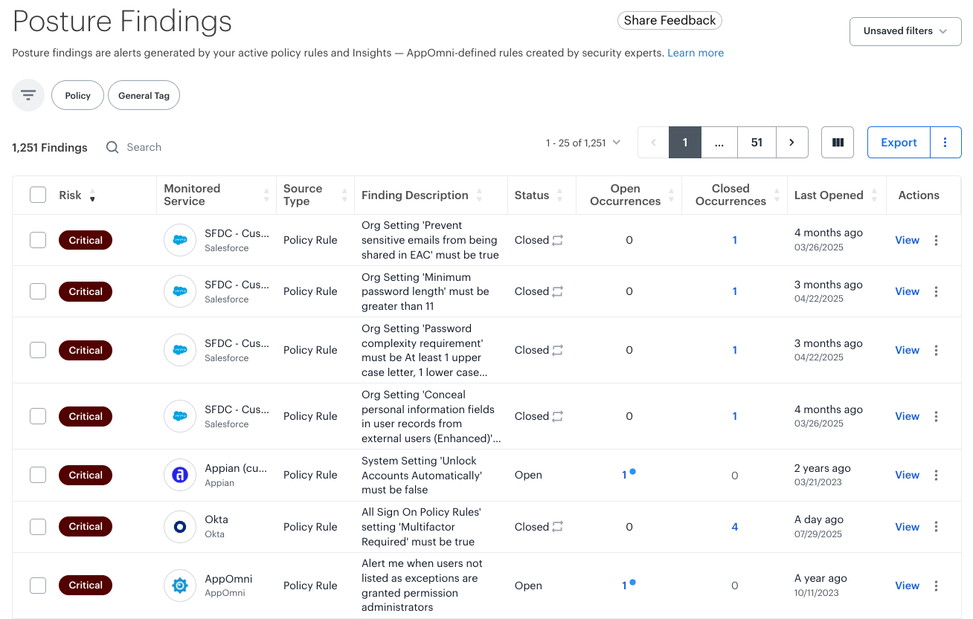Click the AppOmni gear logo
Image resolution: width=973 pixels, height=619 pixels.
(x=179, y=586)
